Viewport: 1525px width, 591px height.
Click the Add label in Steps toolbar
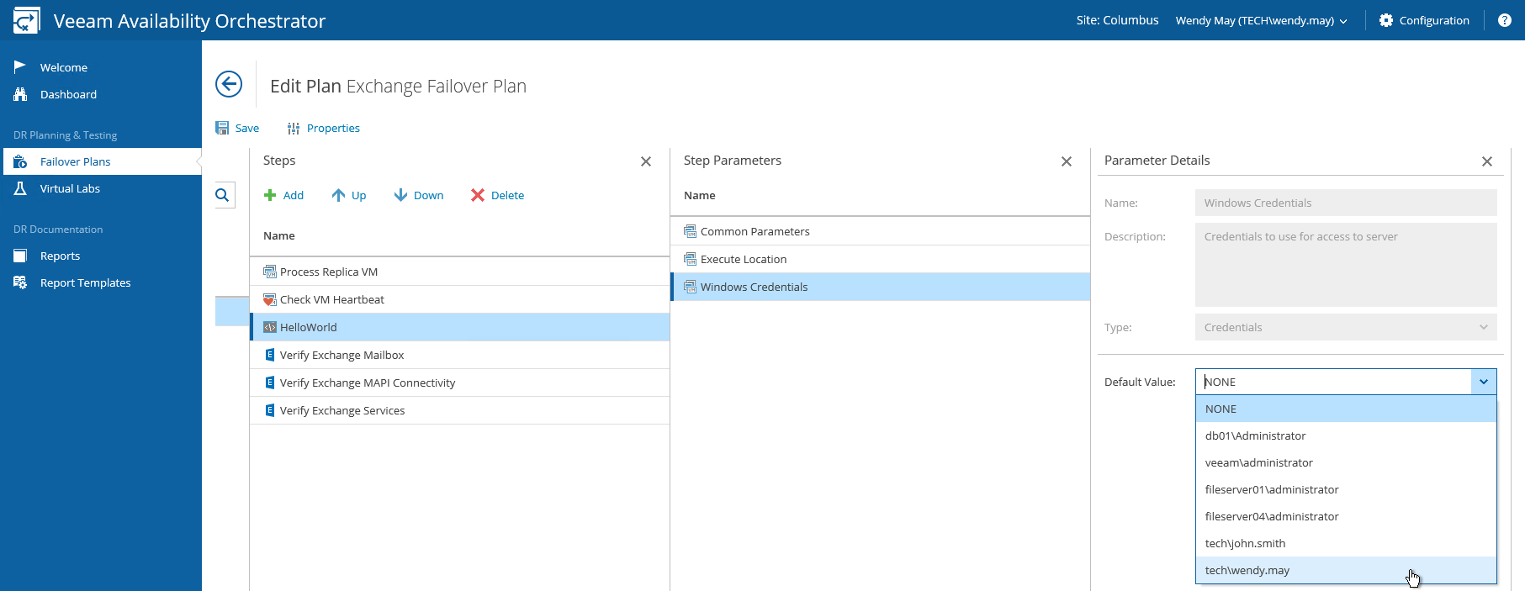tap(293, 195)
